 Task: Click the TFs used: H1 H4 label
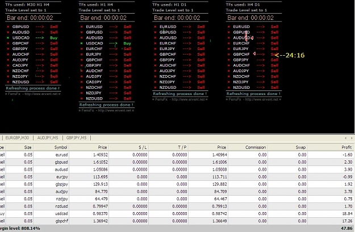pyautogui.click(x=96, y=5)
